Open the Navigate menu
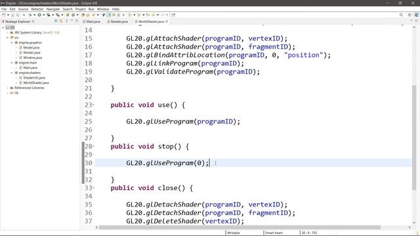Screen dimensions: 420x236 pos(53,9)
